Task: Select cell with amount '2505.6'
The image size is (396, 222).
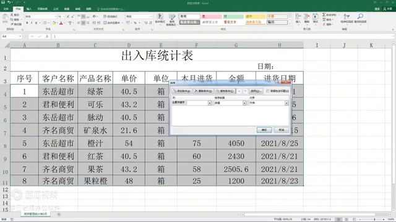Action: (x=236, y=169)
